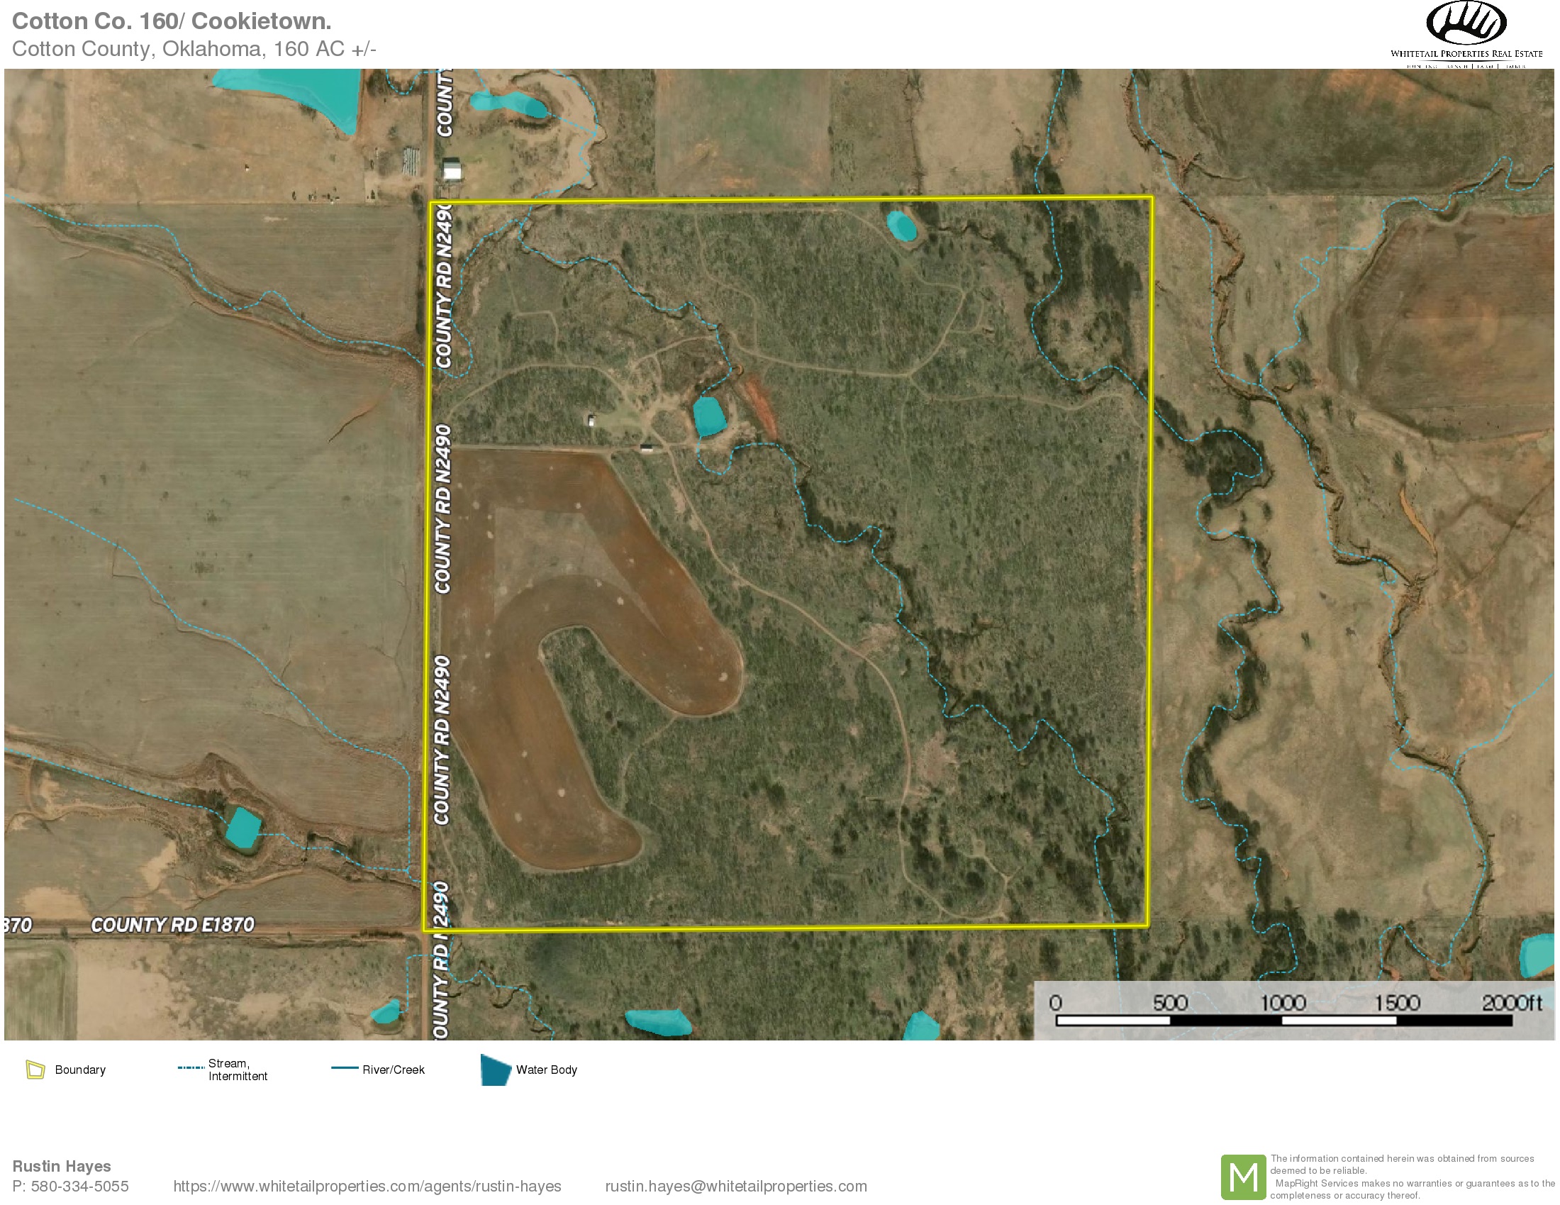
Task: Click the Water Body legend label
Action: click(547, 1070)
